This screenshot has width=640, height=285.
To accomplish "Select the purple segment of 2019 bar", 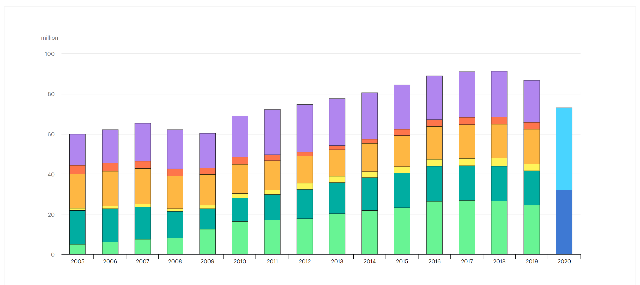I will coord(532,101).
